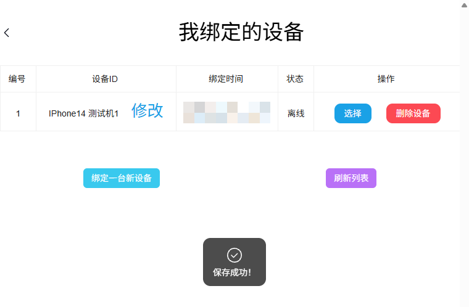Click 绑定一台新设备 to bind a new device
The height and width of the screenshot is (307, 469).
point(122,178)
